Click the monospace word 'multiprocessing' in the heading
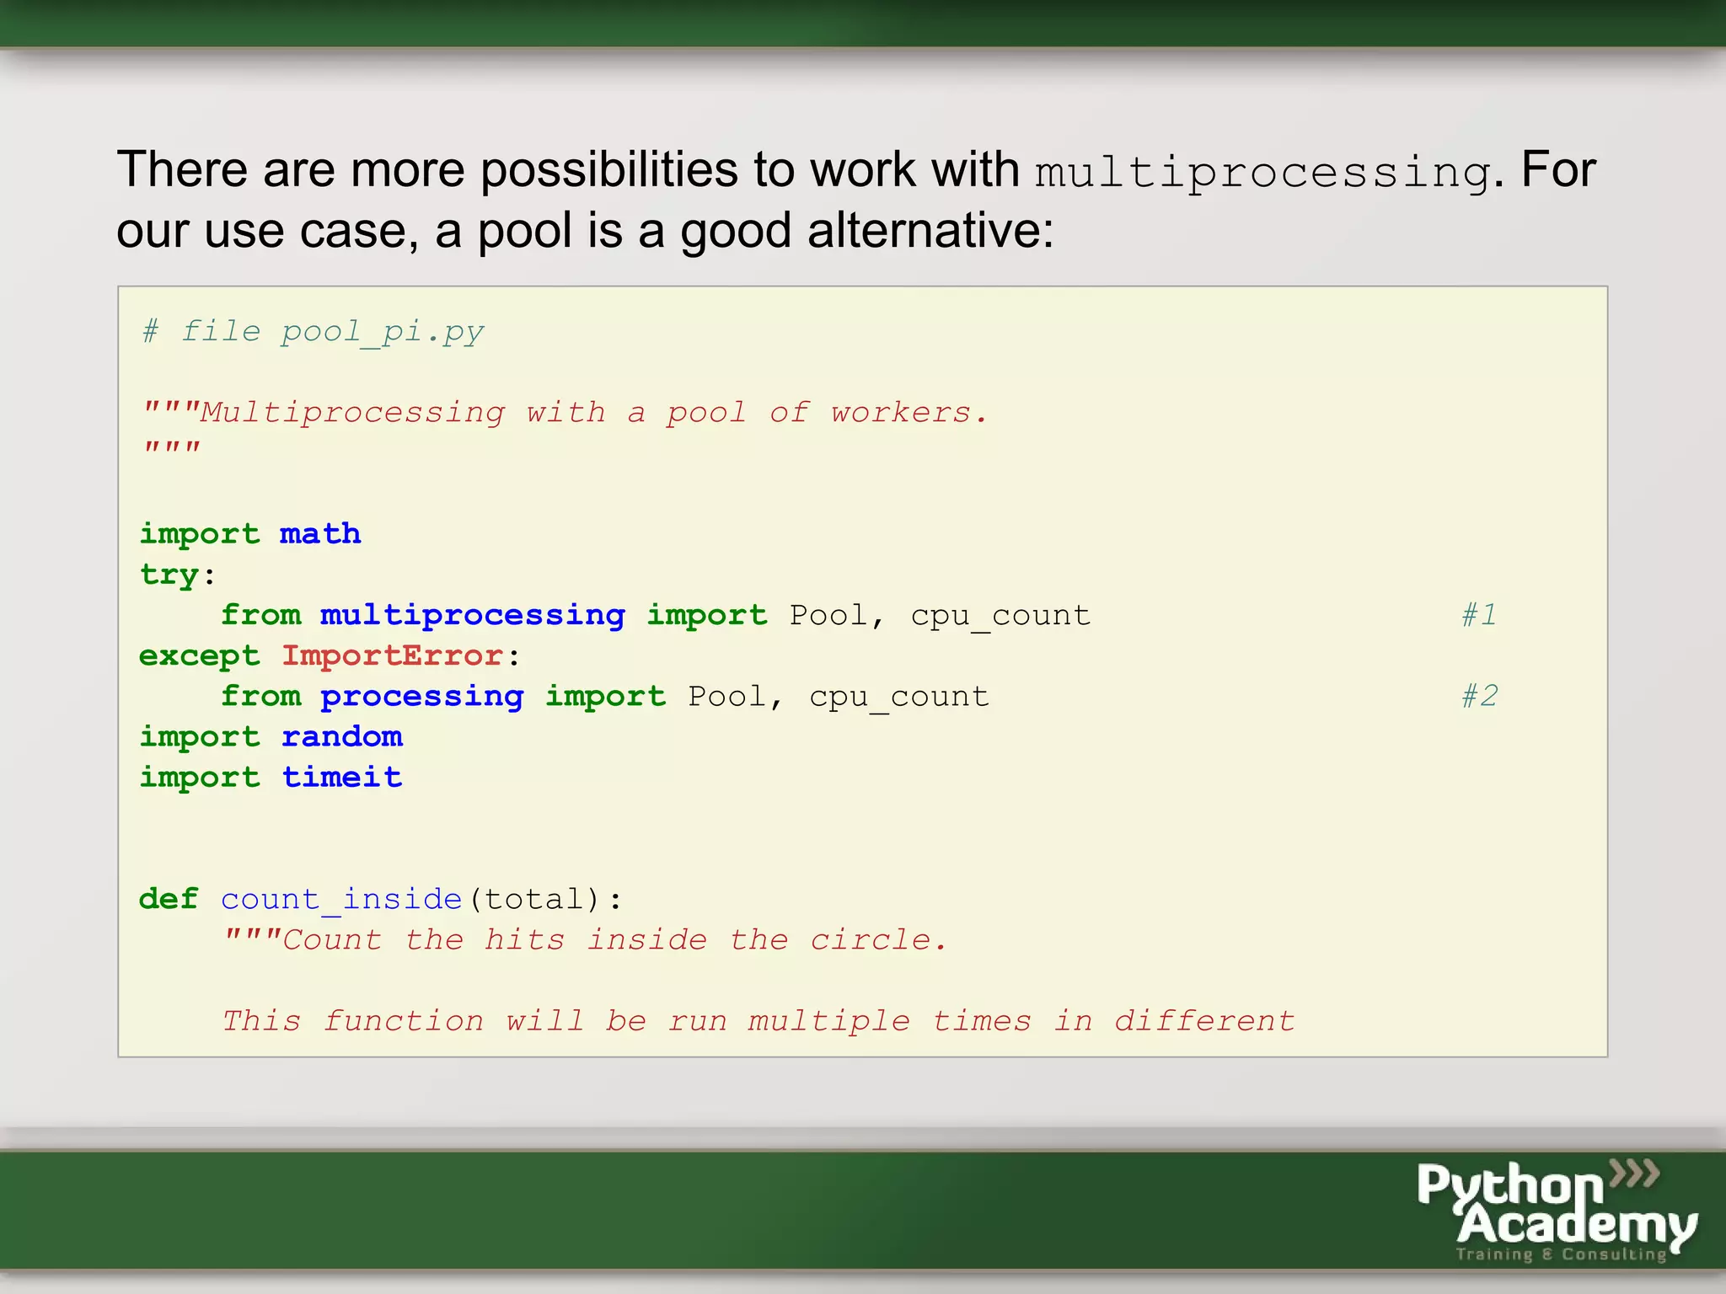This screenshot has height=1294, width=1726. click(x=1263, y=173)
